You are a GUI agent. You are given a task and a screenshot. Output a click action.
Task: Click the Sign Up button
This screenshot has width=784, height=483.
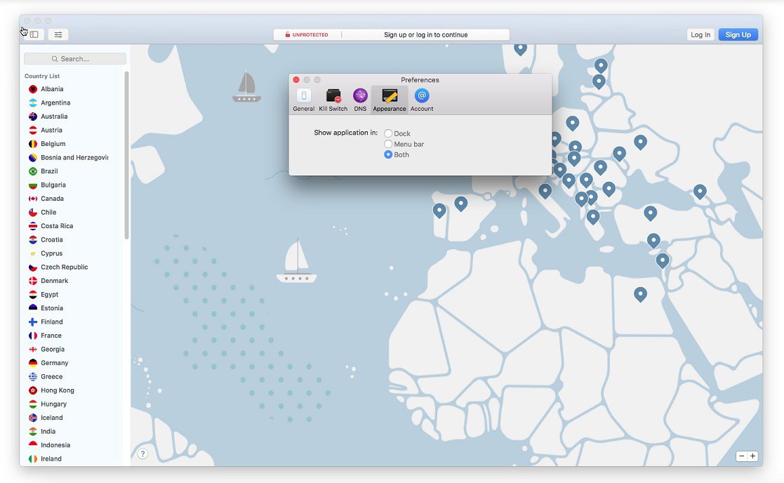(x=738, y=34)
